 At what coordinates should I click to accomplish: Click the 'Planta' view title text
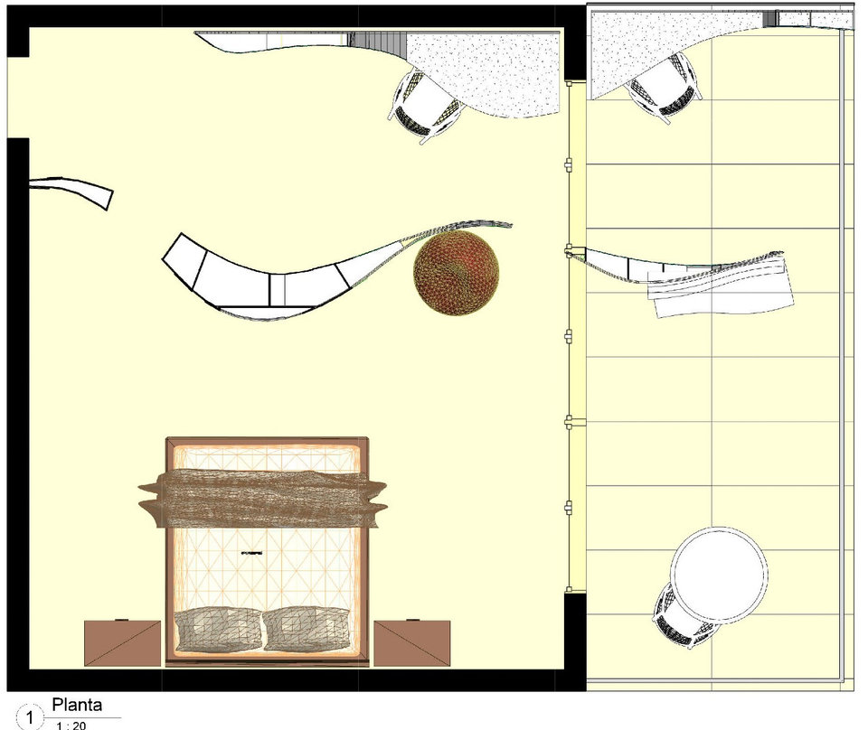pyautogui.click(x=77, y=705)
